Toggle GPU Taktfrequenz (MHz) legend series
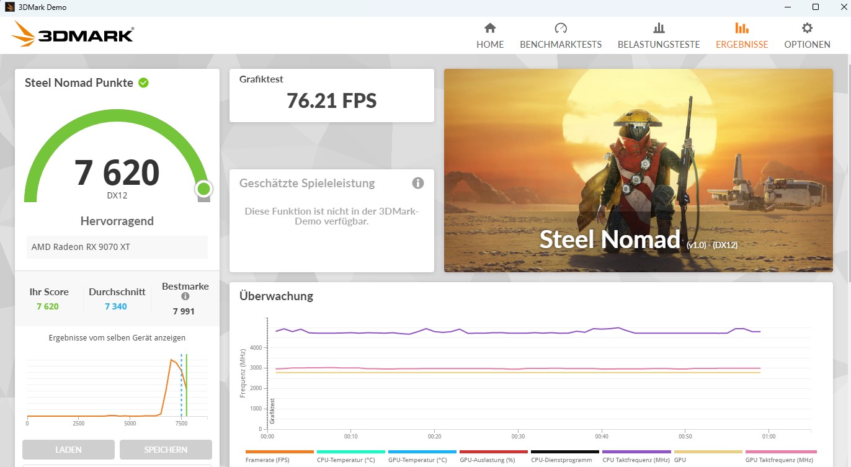 (780, 456)
